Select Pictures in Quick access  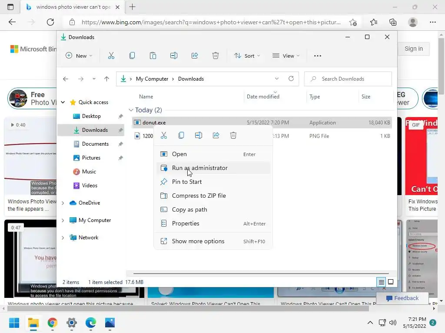tap(91, 158)
